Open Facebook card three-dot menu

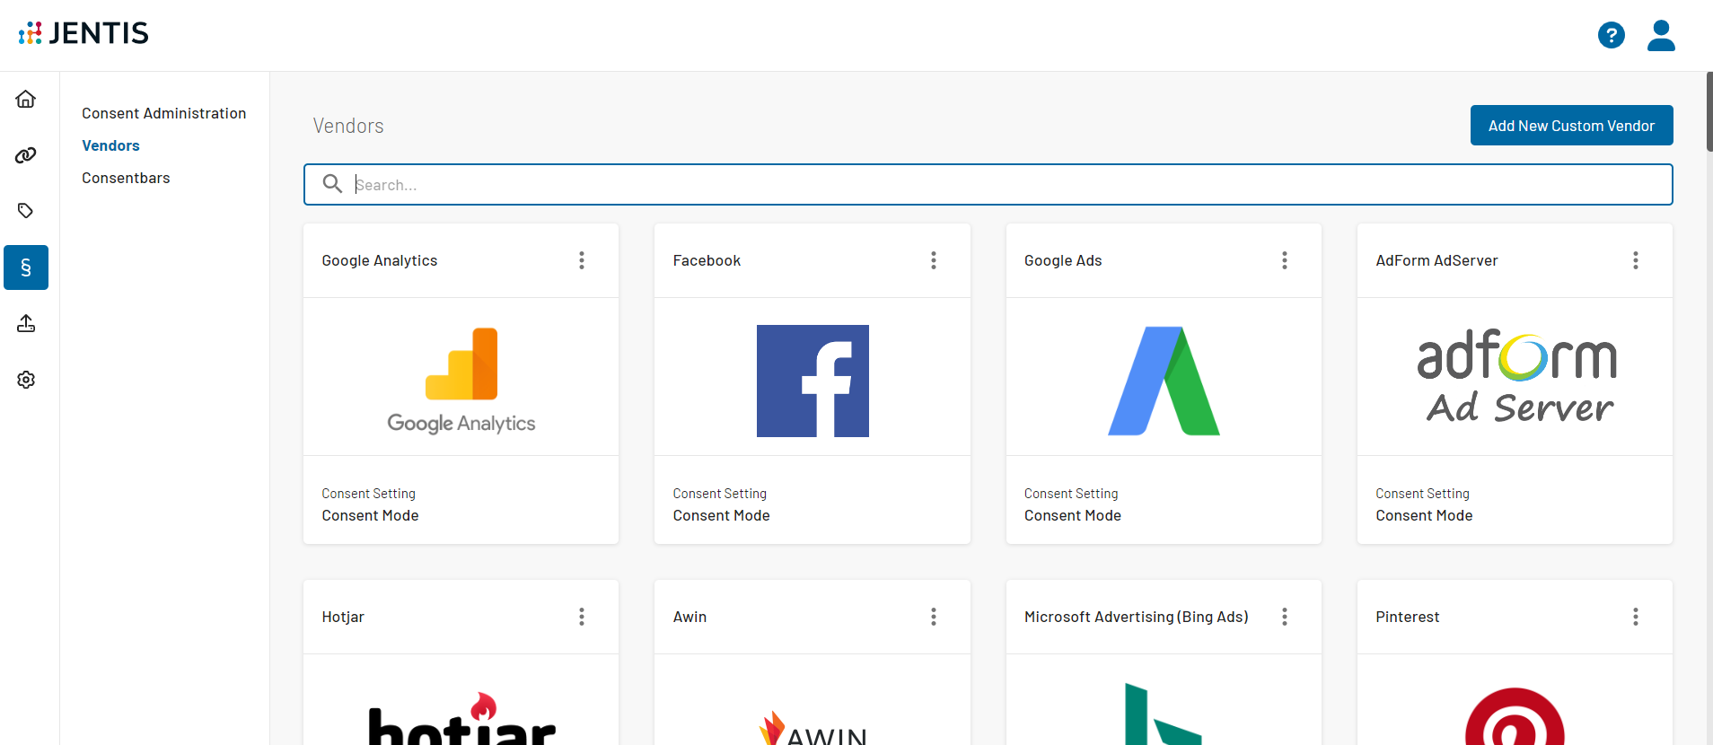pyautogui.click(x=934, y=260)
